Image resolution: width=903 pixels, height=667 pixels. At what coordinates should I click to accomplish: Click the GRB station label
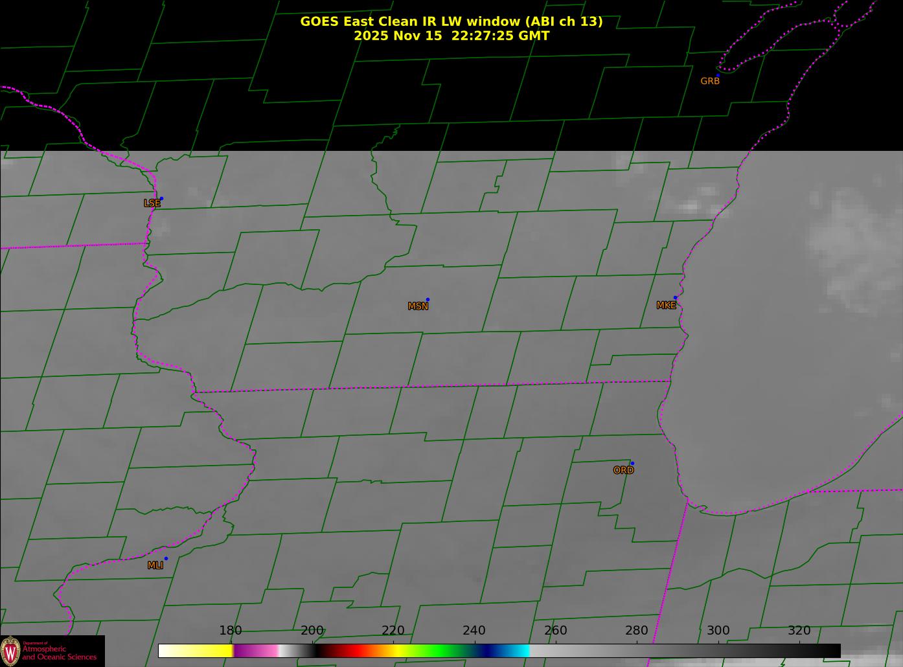click(710, 82)
